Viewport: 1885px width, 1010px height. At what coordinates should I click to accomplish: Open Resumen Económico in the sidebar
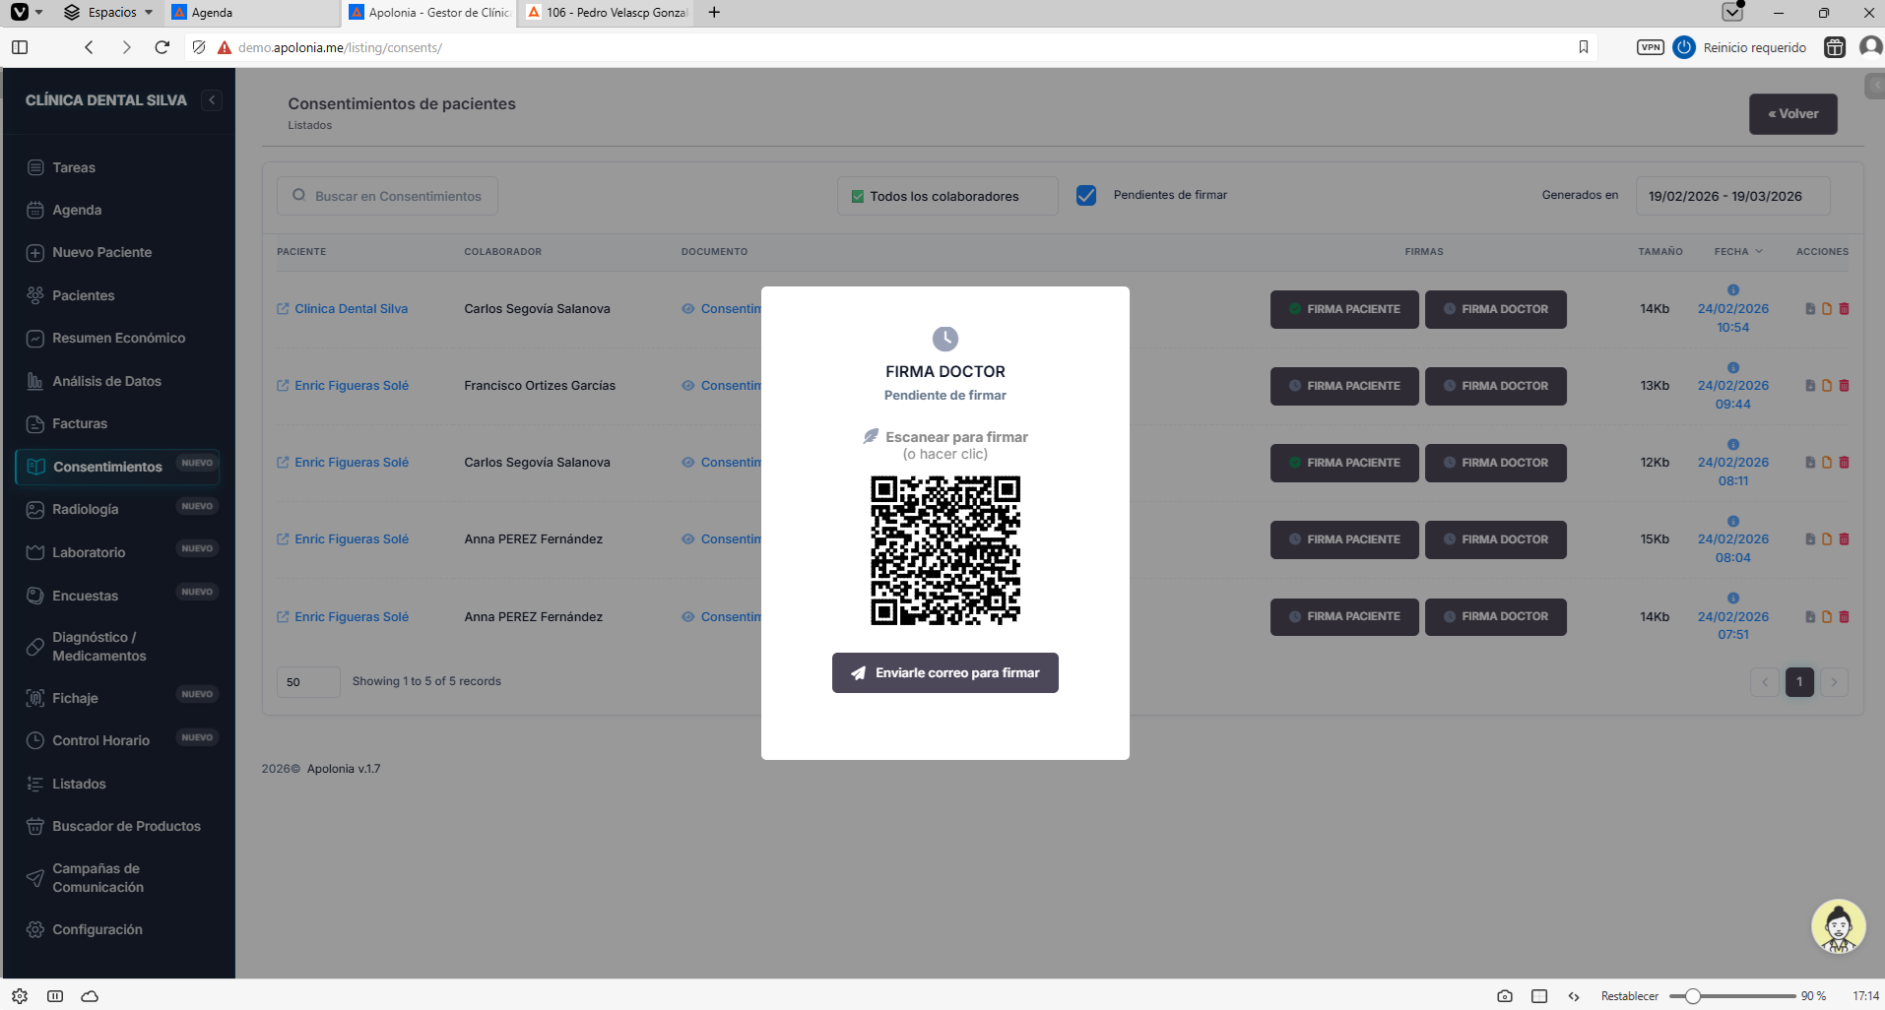point(118,339)
